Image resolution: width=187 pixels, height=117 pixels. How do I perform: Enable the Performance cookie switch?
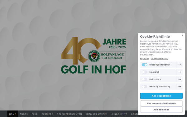[144, 79]
